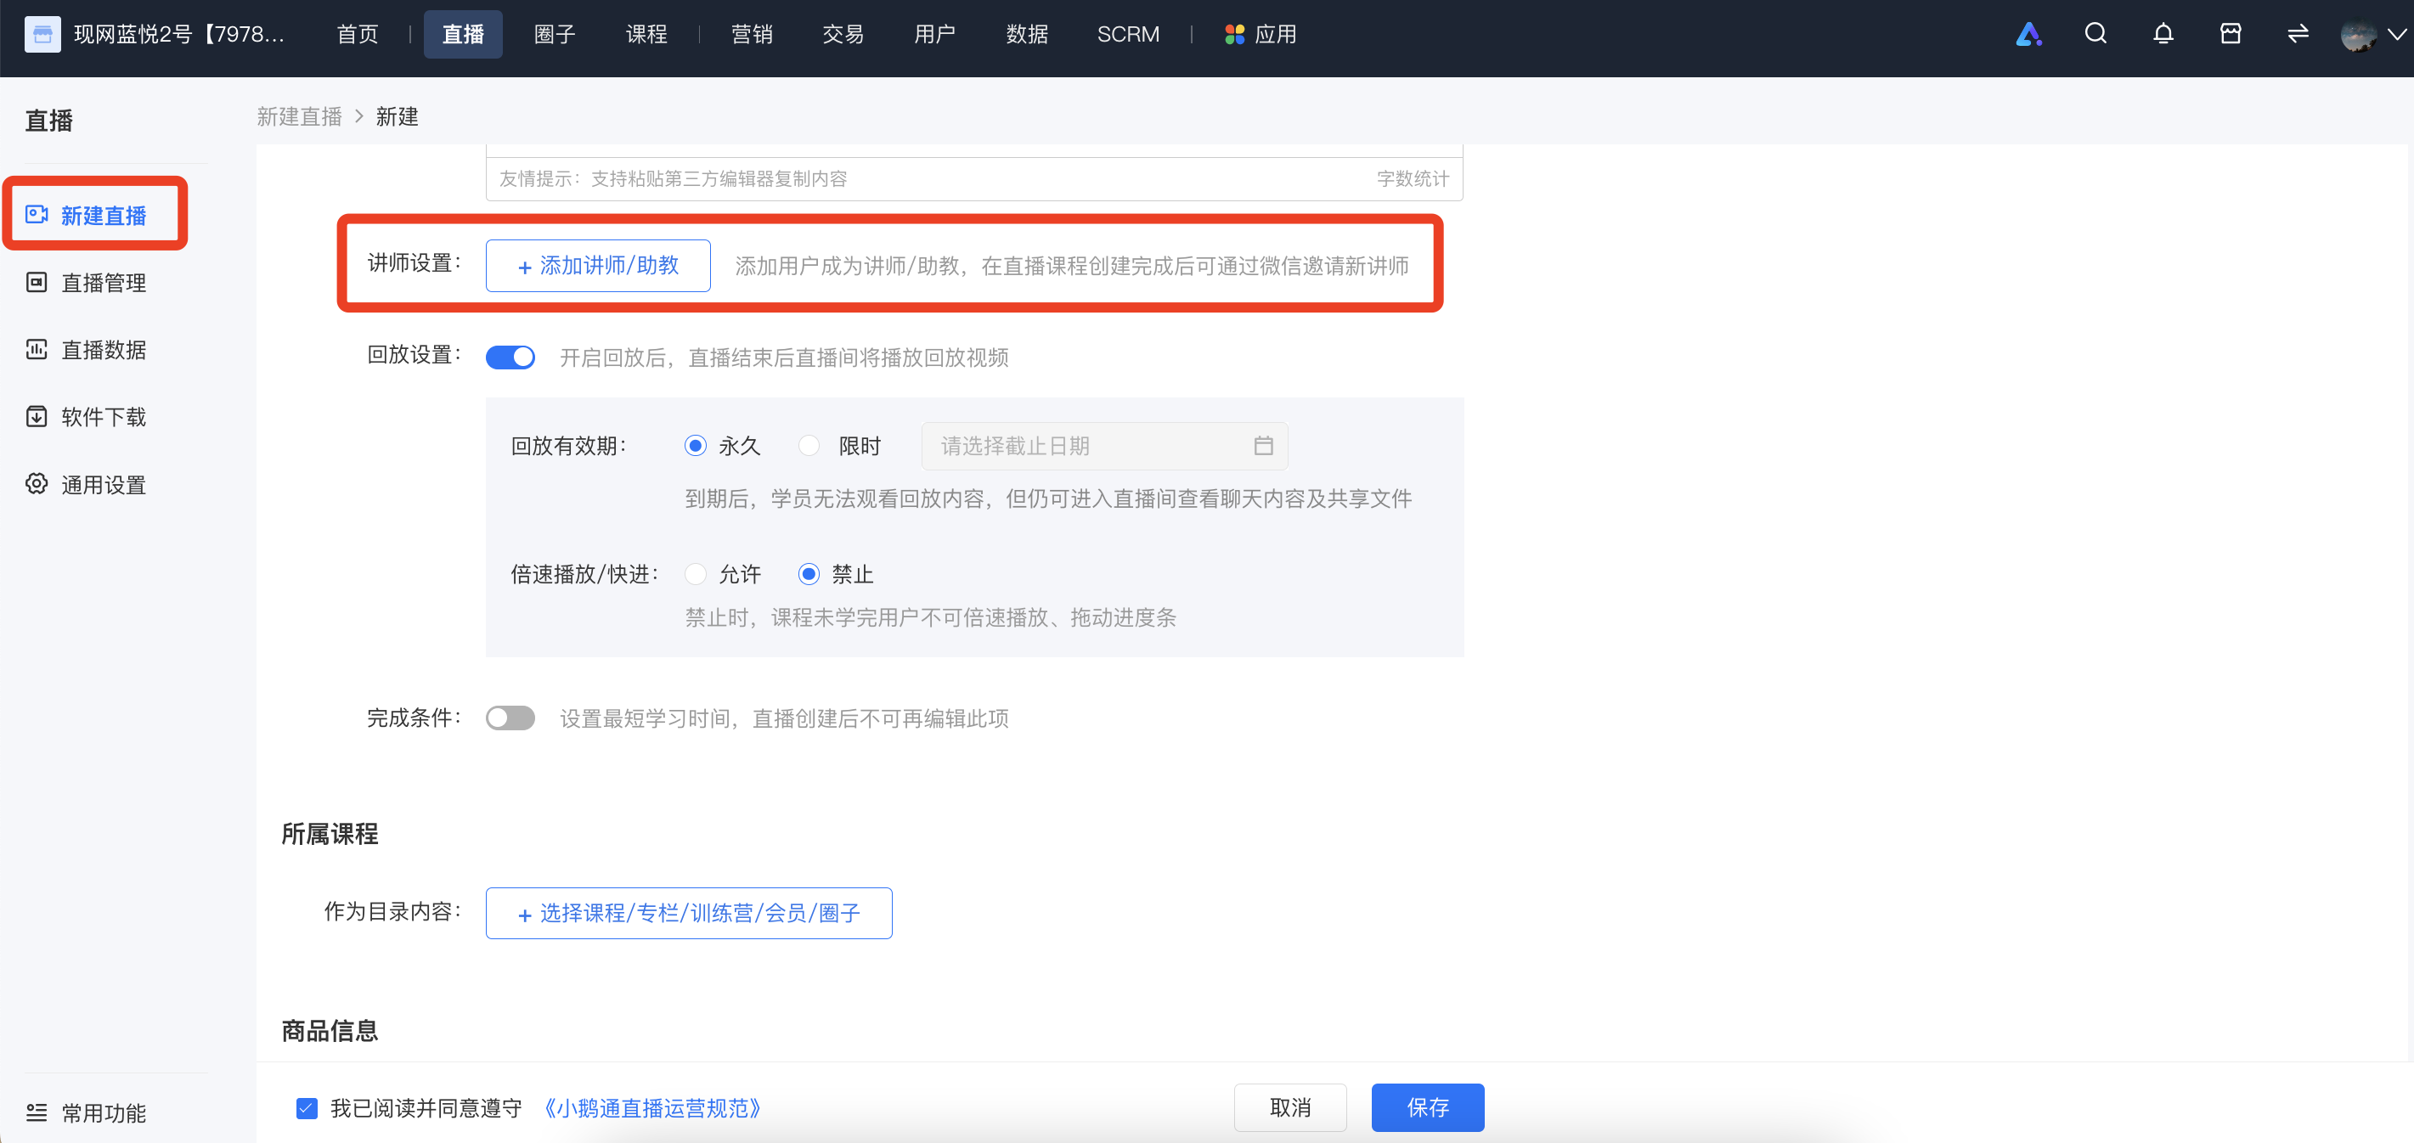Click the shop logo icon in the top bar
Viewport: 2414px width, 1143px height.
click(42, 35)
